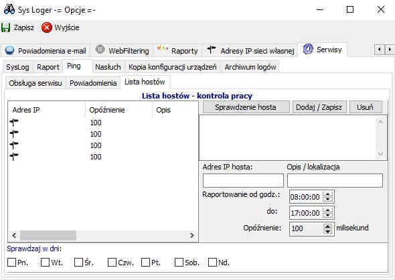Switch to the Raporty tab
This screenshot has height=280, width=395.
(x=177, y=50)
